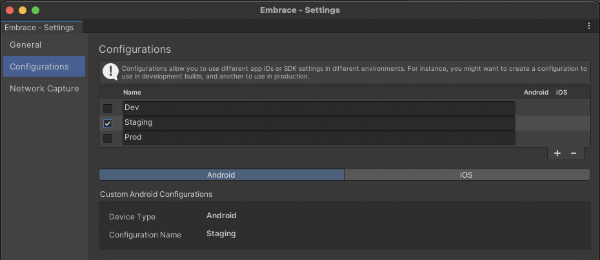The image size is (600, 260).
Task: Remove selected configuration with minus icon
Action: point(573,153)
